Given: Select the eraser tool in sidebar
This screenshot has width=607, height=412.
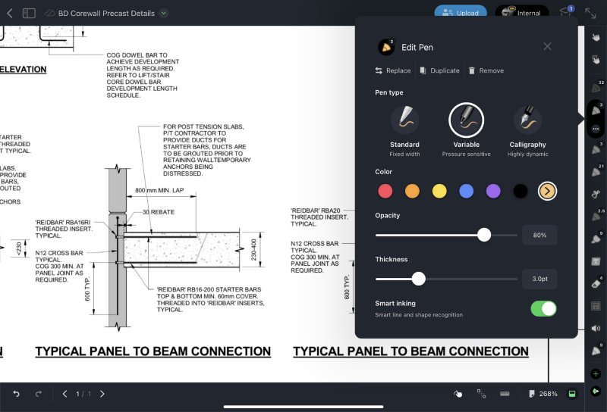Looking at the screenshot, I should tap(596, 283).
